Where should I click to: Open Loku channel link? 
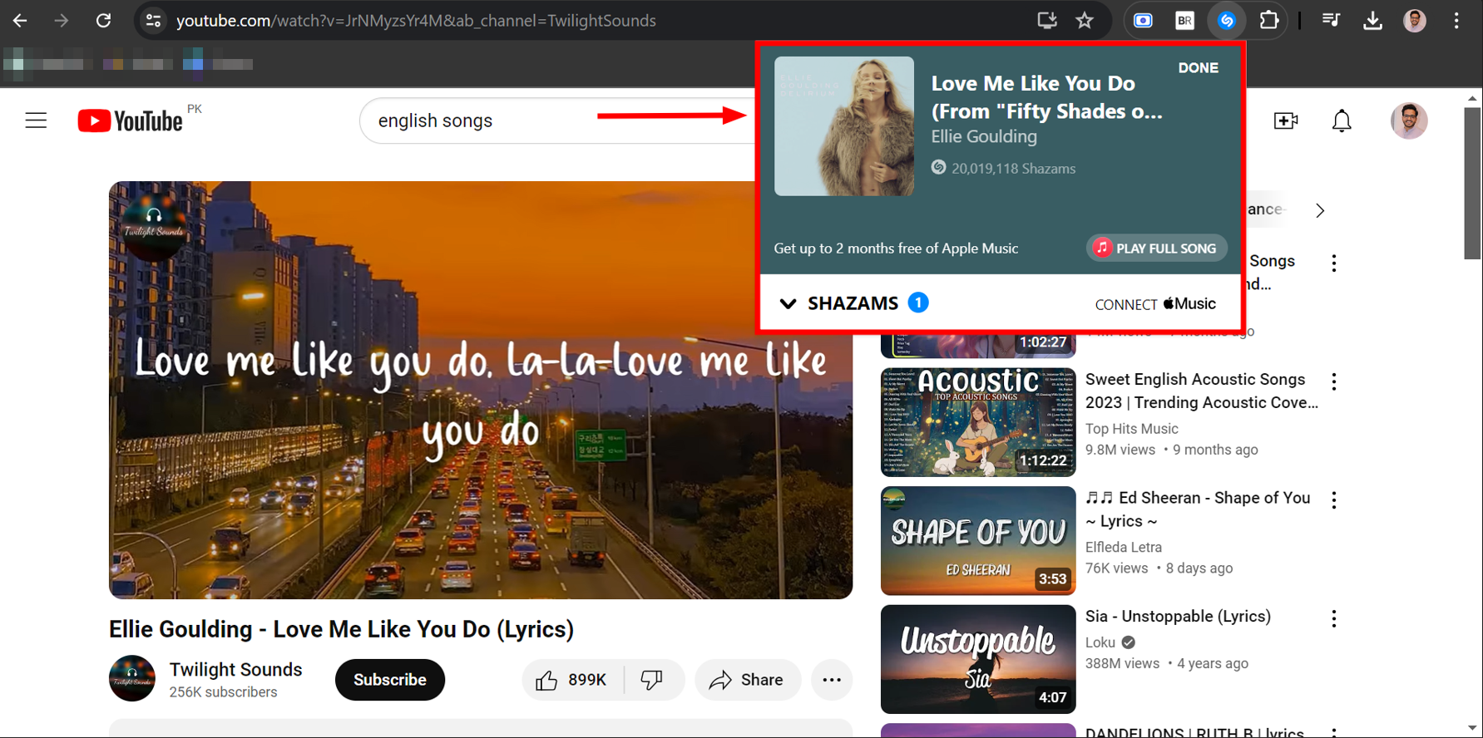pos(1100,642)
